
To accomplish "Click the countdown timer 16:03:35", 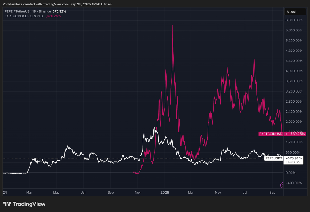I will point(293,162).
